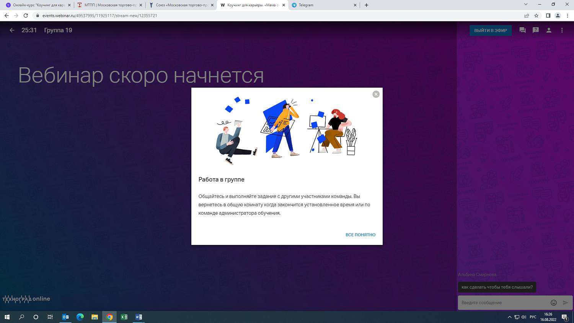
Task: Open Word from the taskbar
Action: coord(139,317)
